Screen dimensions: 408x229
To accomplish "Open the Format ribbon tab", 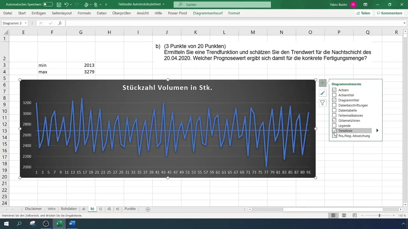I will pos(234,13).
